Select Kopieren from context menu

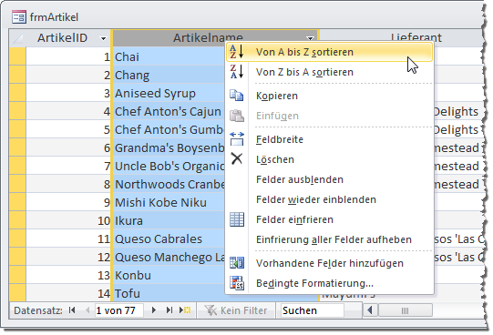(329, 96)
